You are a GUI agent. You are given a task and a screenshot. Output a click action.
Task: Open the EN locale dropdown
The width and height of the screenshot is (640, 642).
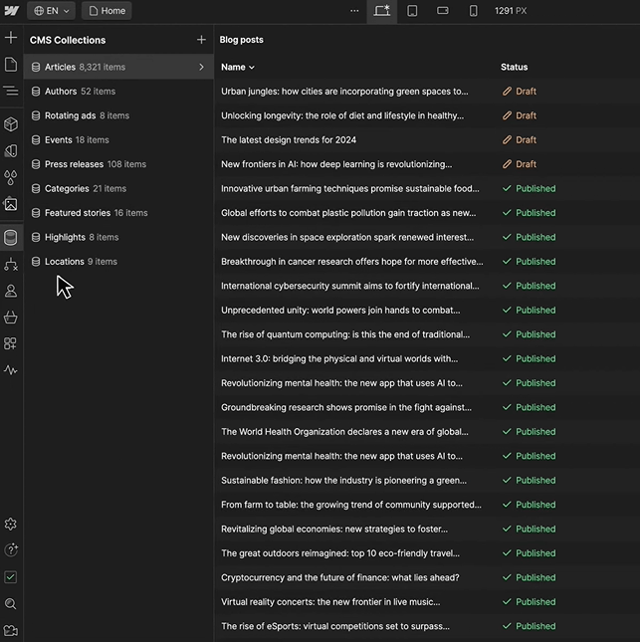coord(51,11)
